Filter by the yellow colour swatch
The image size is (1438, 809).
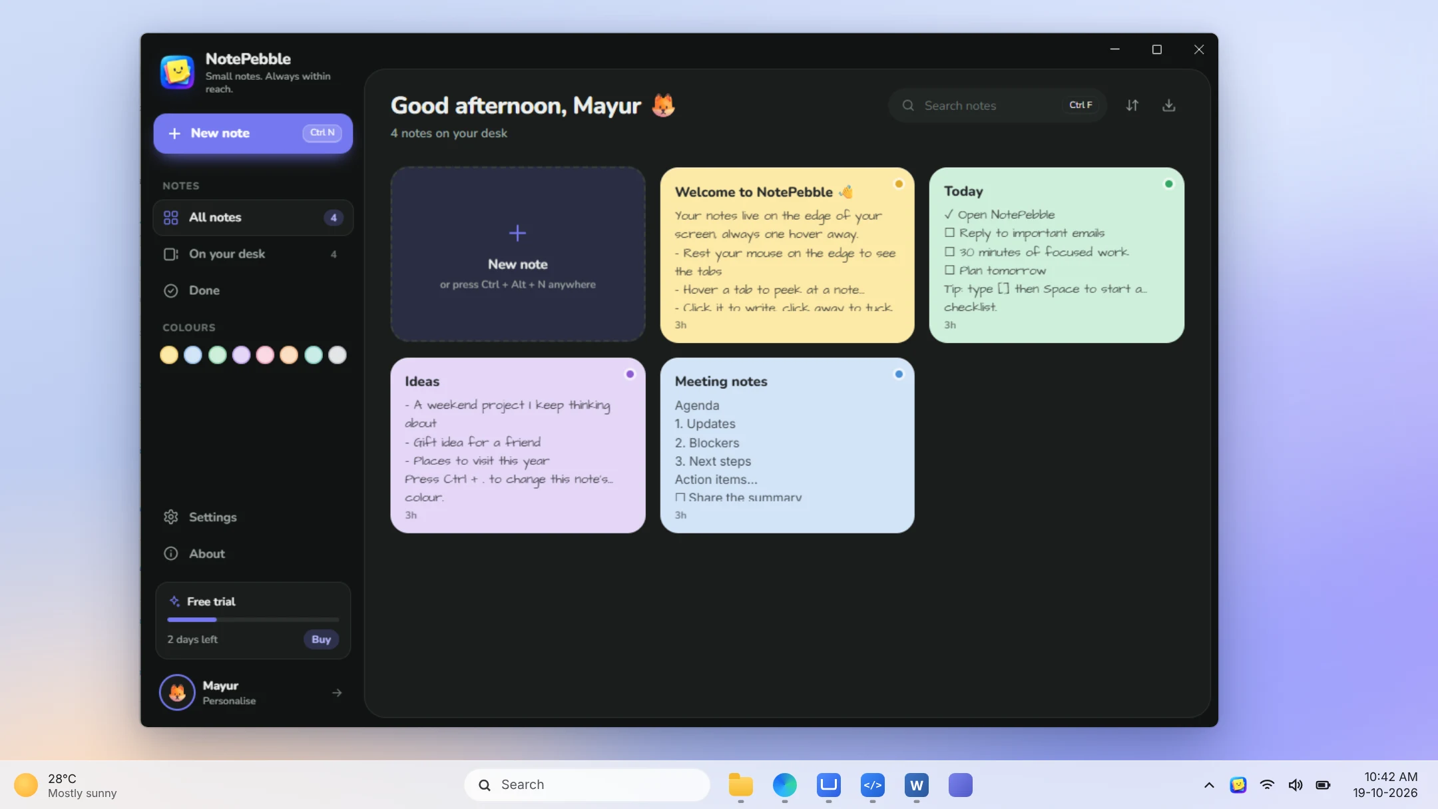point(169,355)
